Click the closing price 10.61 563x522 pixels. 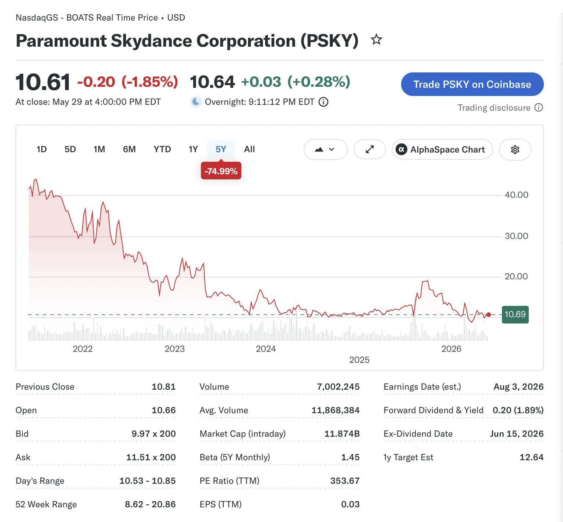tap(43, 82)
